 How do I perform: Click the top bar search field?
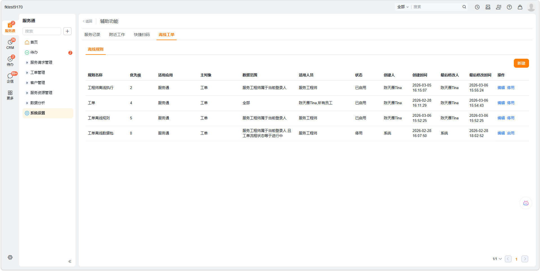[436, 7]
